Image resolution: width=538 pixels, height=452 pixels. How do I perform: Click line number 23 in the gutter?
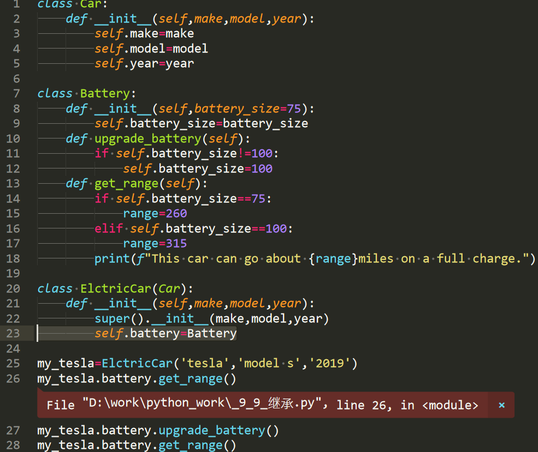pos(14,333)
